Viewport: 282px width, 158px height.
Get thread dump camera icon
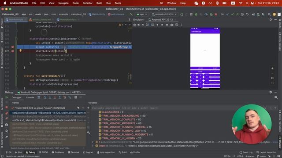pos(7,125)
